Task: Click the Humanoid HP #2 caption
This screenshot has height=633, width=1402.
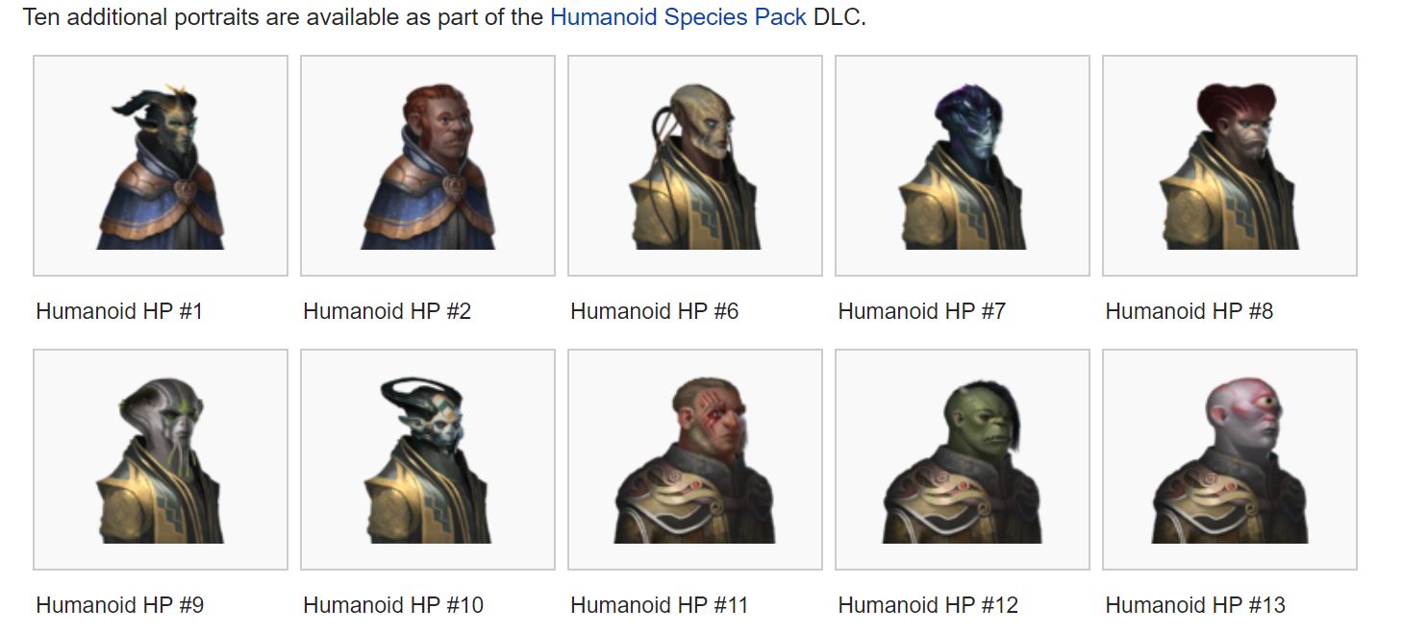Action: (x=388, y=311)
